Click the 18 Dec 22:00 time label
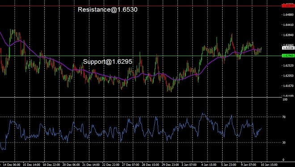The image size is (295, 167). click(51, 165)
